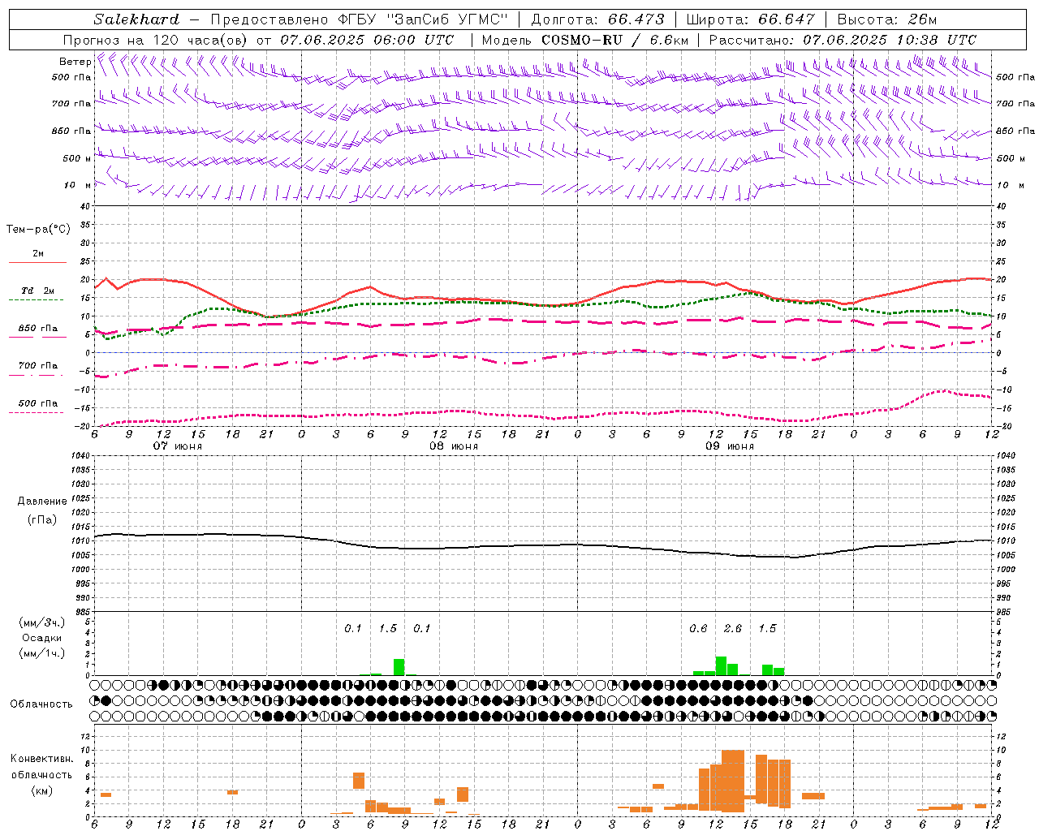Image resolution: width=1039 pixels, height=831 pixels.
Task: Click the Конвективн. panel label
Action: (x=41, y=759)
